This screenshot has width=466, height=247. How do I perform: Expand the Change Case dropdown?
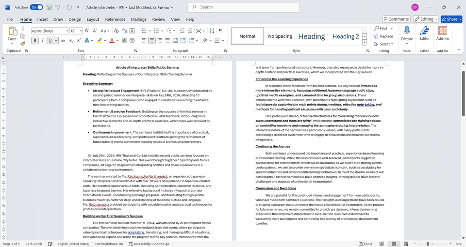pyautogui.click(x=108, y=31)
